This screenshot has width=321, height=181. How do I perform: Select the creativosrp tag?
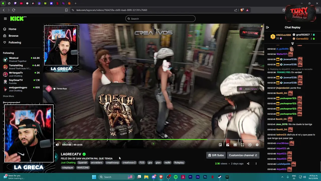tap(112, 163)
